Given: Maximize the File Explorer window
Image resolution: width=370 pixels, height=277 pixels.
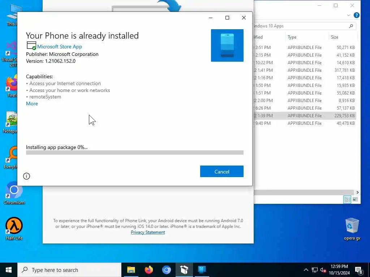Looking at the screenshot, I should pos(336,5).
